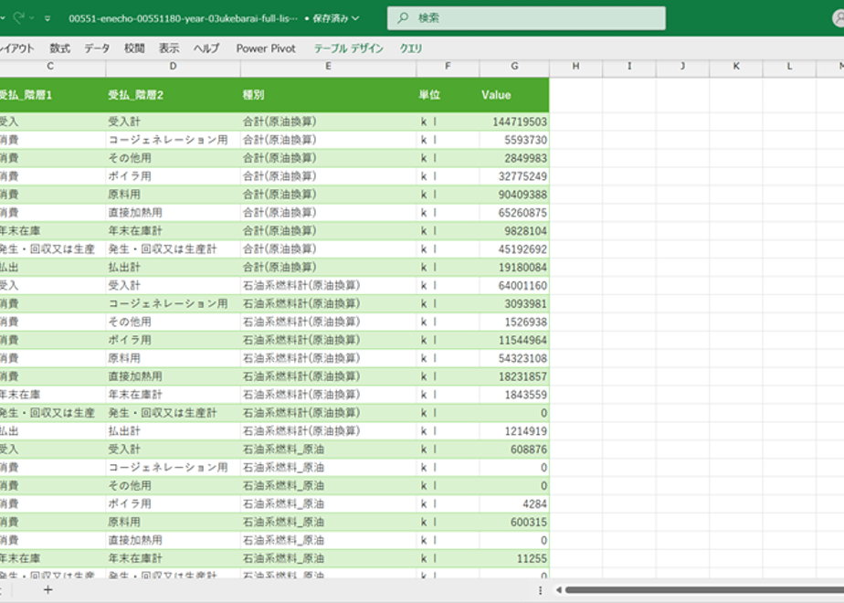
Task: Select column G by its header
Action: coord(514,66)
